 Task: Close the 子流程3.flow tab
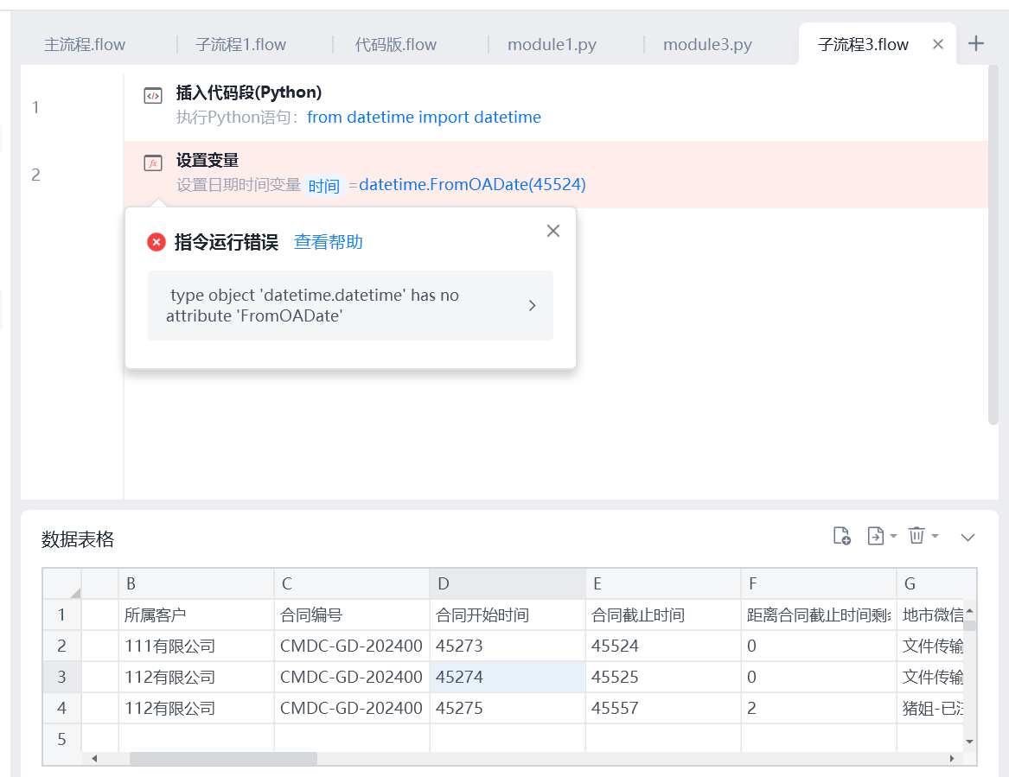[938, 44]
